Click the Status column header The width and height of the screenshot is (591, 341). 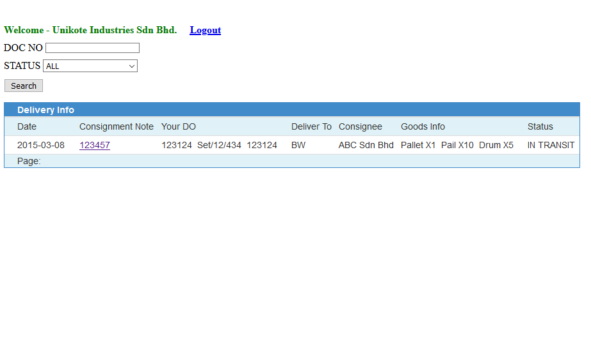[540, 126]
